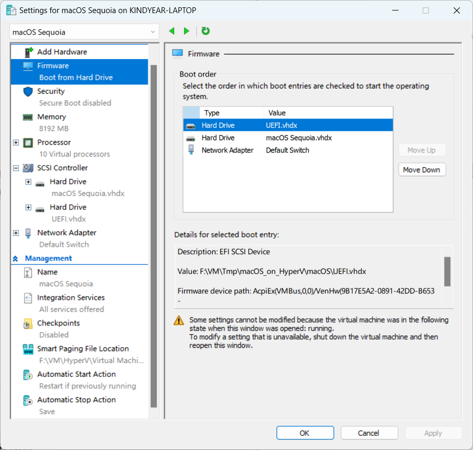Select the Add Hardware icon

pos(28,52)
